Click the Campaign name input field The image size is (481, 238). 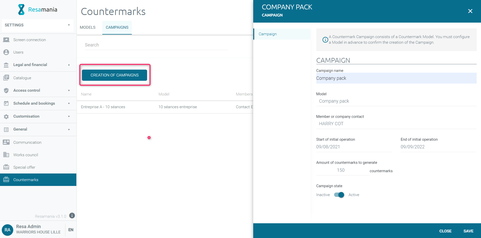[x=396, y=78]
